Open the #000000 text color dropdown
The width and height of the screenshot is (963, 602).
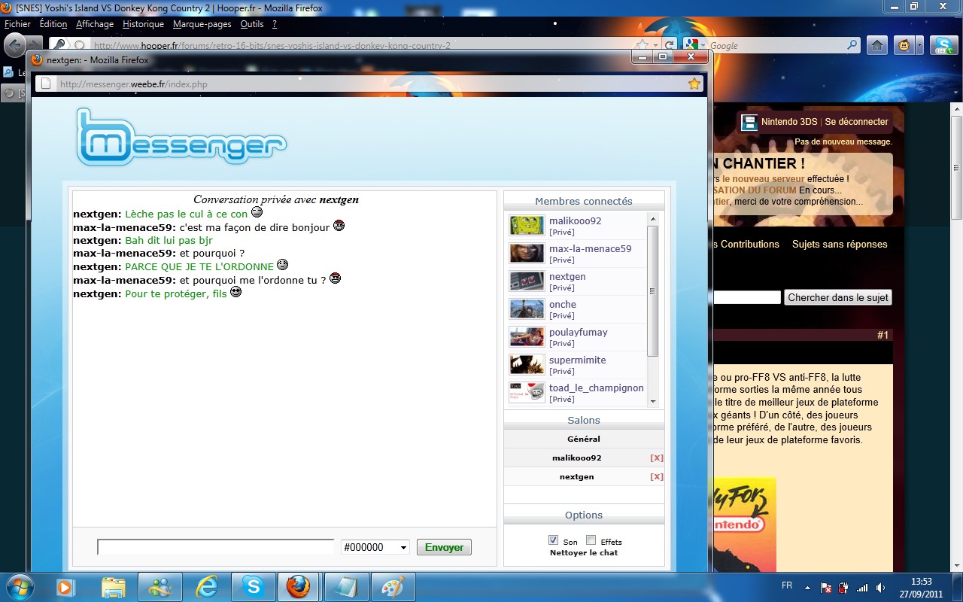[x=375, y=547]
